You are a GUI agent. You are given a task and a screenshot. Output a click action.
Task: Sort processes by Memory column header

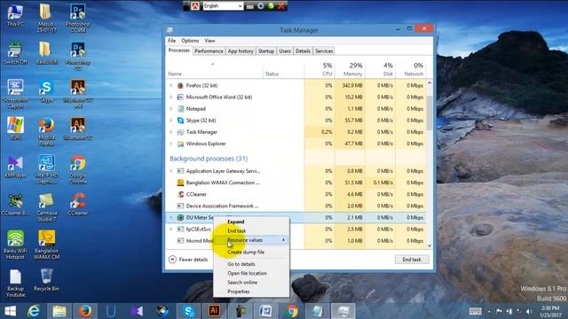click(351, 69)
